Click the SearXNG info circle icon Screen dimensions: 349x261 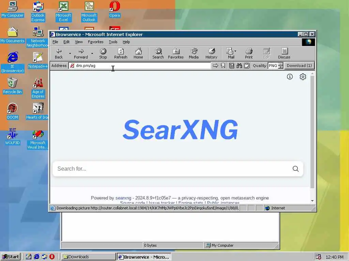[x=290, y=76]
